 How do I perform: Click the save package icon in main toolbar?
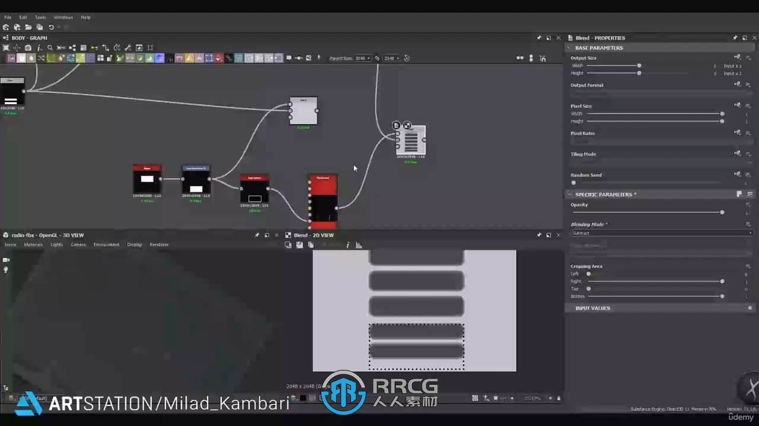[39, 27]
